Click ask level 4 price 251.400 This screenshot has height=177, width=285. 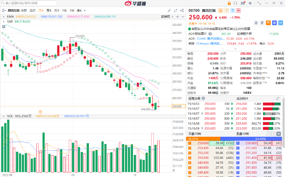coord(251,158)
